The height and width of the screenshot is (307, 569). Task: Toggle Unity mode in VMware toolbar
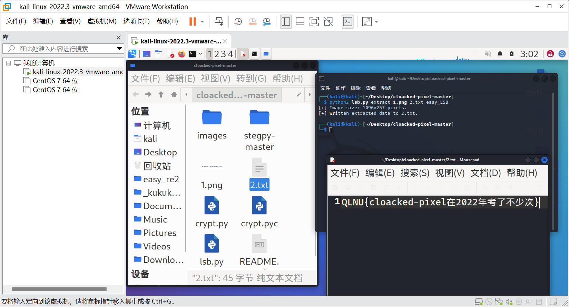(x=328, y=21)
